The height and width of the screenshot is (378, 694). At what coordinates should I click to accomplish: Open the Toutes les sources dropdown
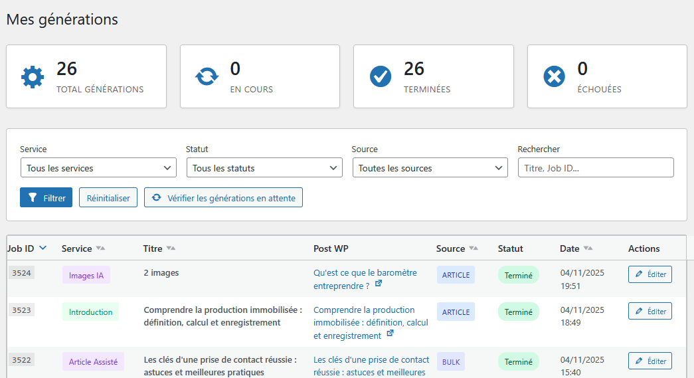(x=430, y=168)
